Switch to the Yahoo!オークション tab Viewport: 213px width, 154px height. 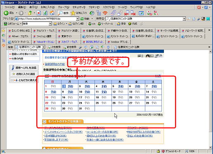(44, 42)
